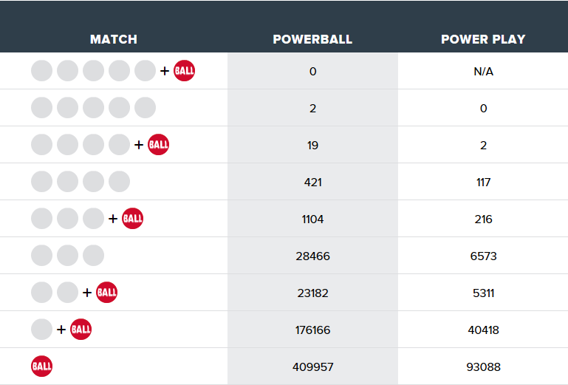Click the Powerball winners value 1104
Viewport: 568px width, 385px height.
click(x=312, y=219)
